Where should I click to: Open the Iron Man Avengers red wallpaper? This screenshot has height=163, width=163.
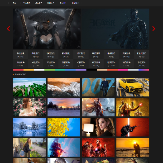coord(98,147)
